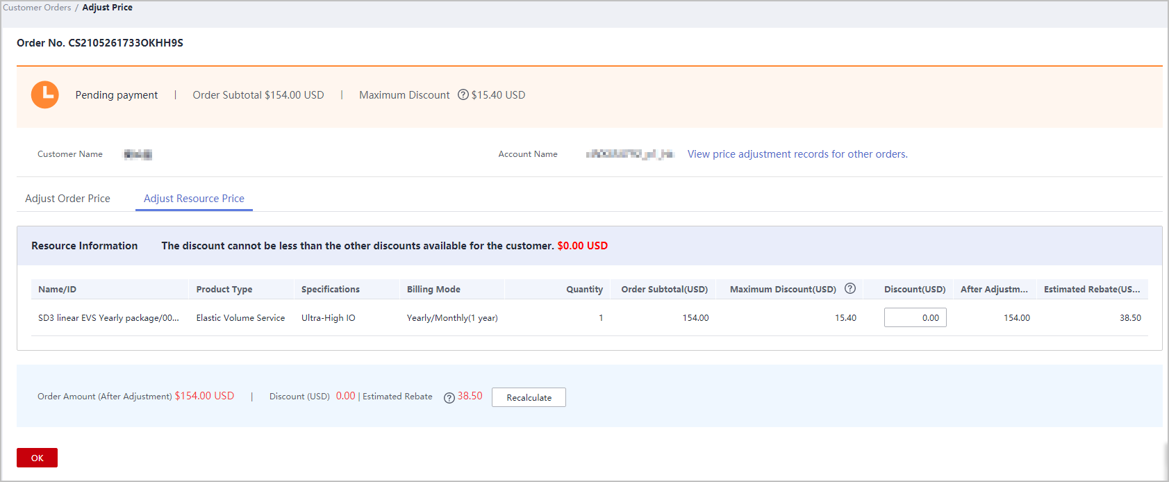The width and height of the screenshot is (1169, 482).
Task: Click the Adjust Price breadcrumb item
Action: (x=107, y=8)
